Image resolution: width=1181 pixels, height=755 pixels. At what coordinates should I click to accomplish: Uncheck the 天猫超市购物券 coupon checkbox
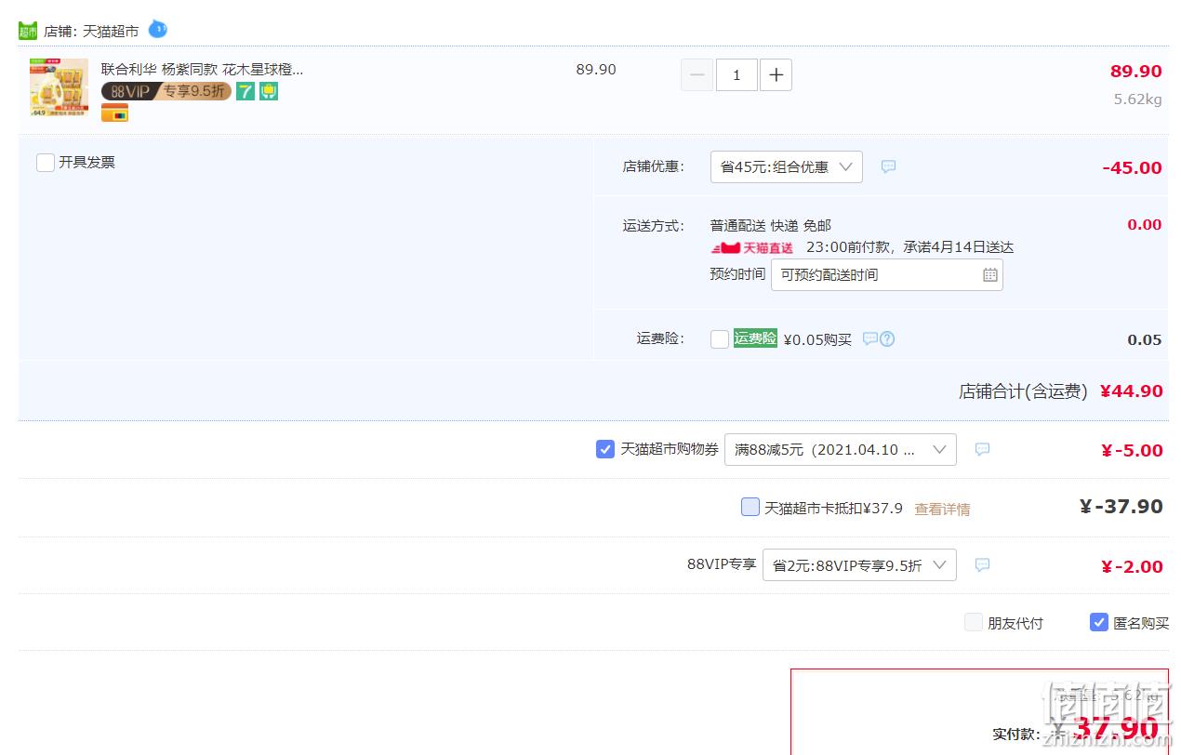click(x=605, y=449)
